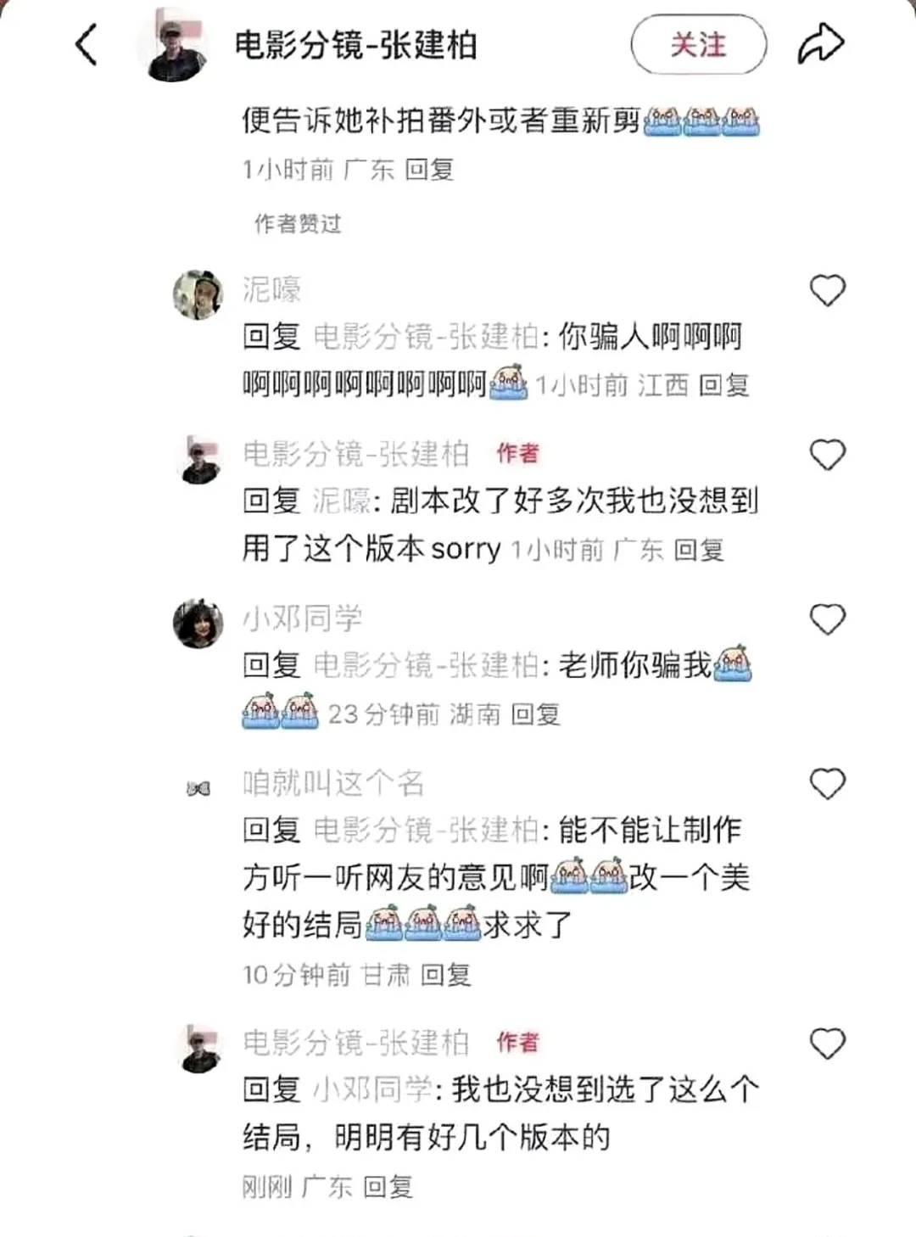Viewport: 916px width, 1237px height.
Task: Open 泥嚎's profile avatar
Action: click(x=198, y=295)
